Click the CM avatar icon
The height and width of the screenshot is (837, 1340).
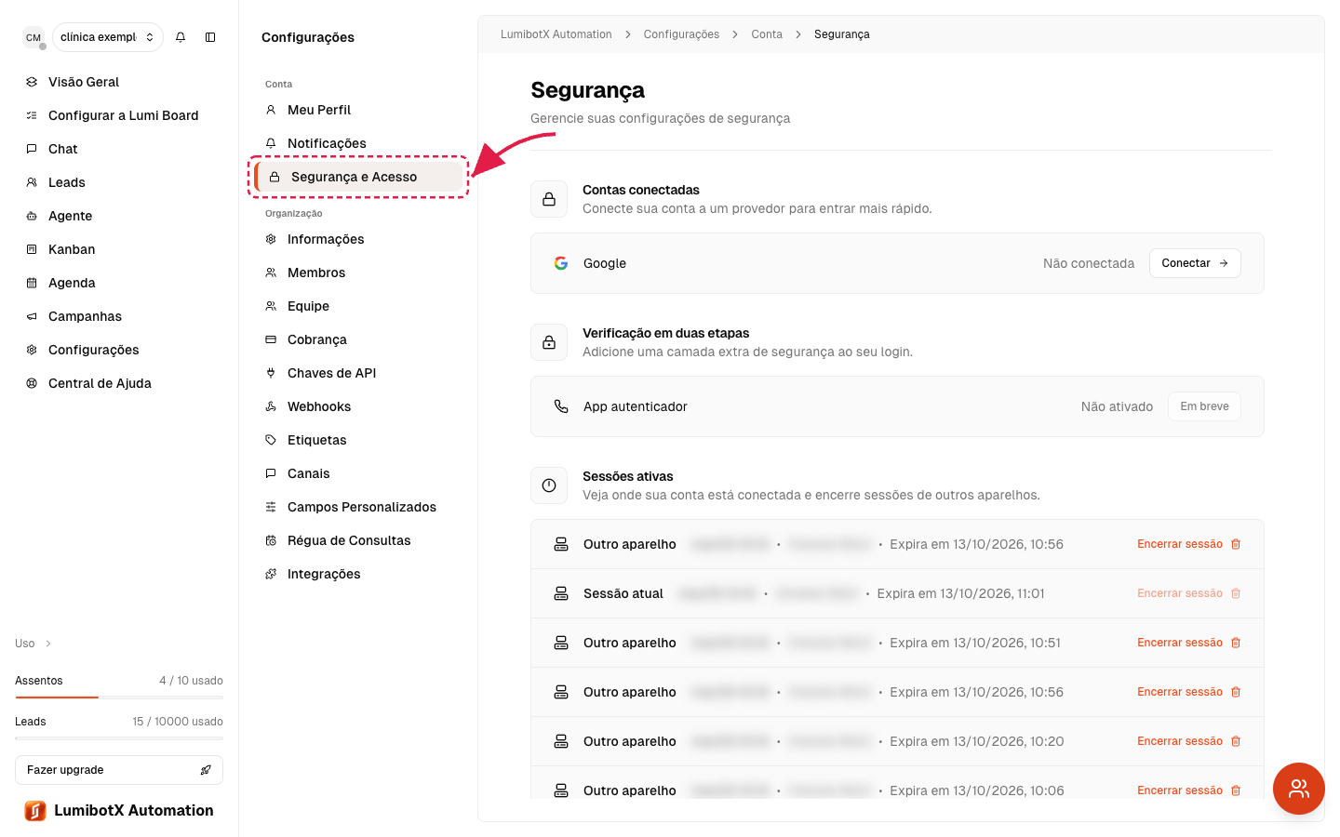33,37
